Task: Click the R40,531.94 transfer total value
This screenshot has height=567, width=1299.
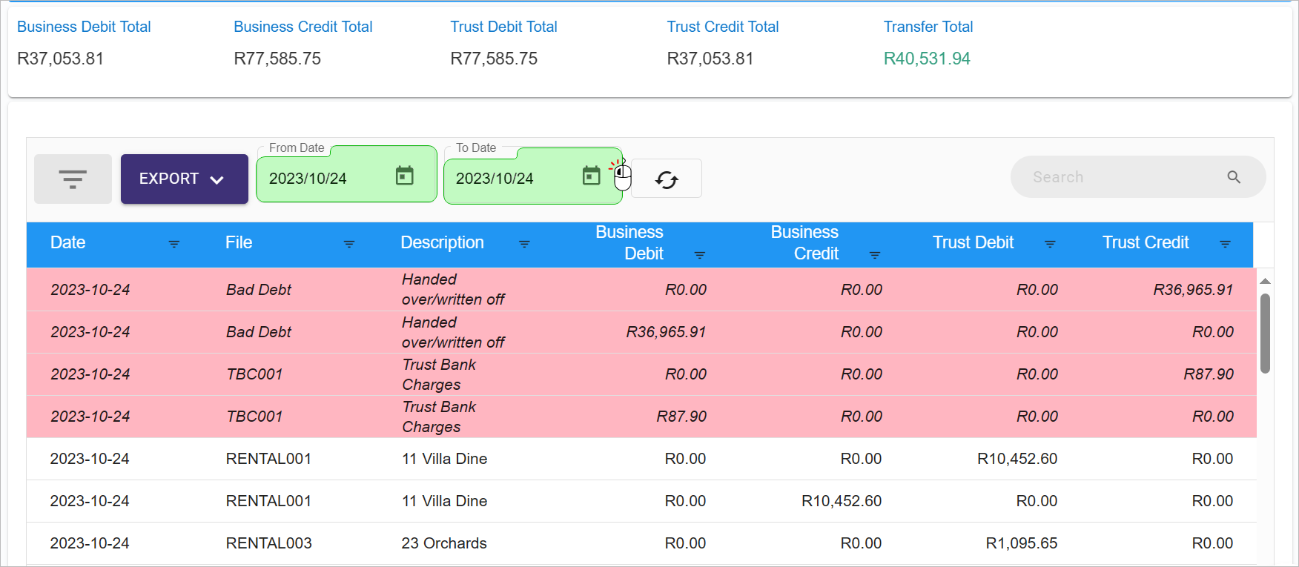Action: [x=927, y=59]
